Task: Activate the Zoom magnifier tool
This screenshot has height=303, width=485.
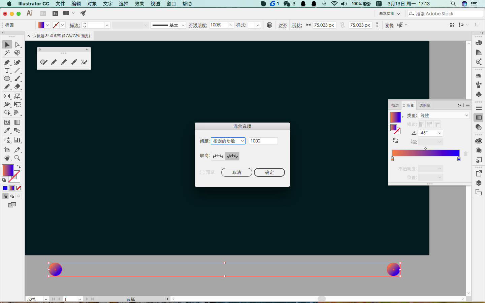Action: (x=17, y=158)
